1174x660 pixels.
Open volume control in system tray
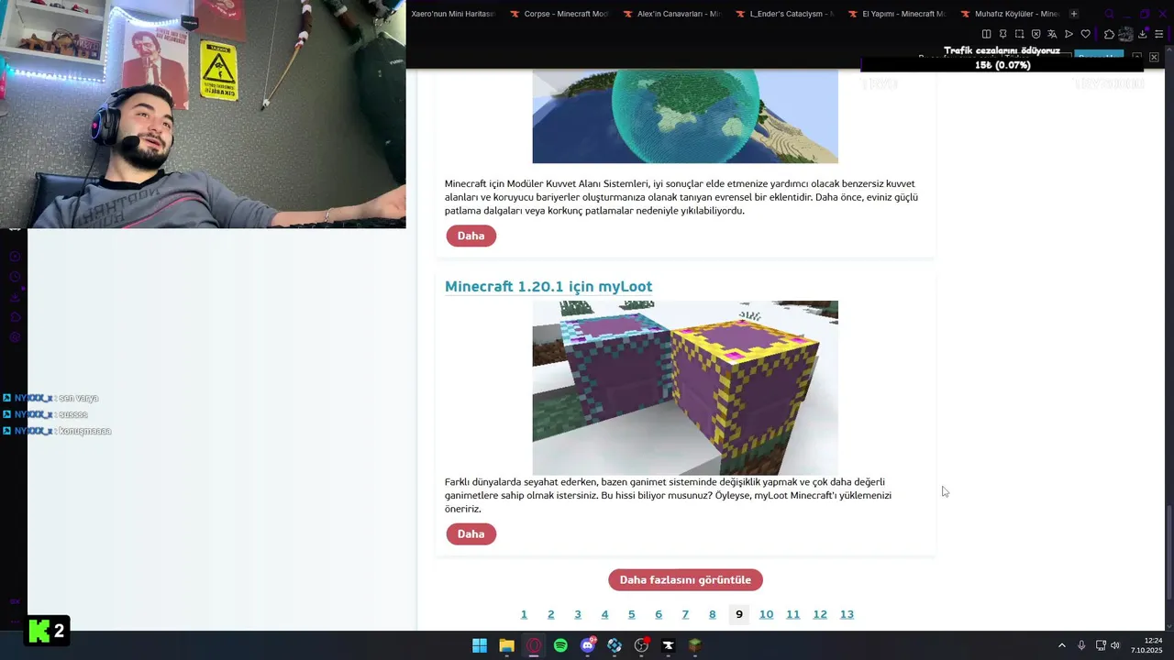coord(1115,645)
